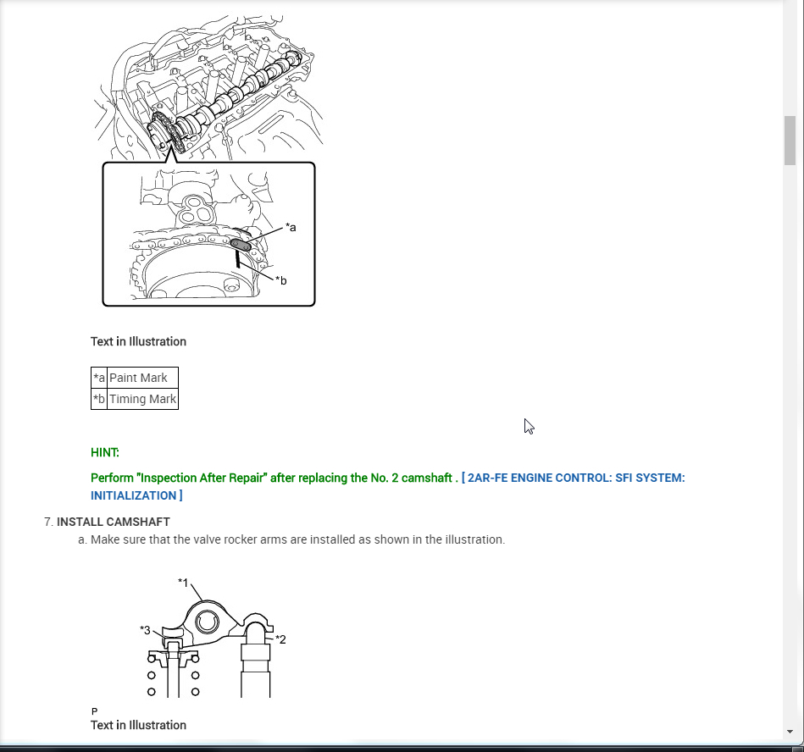Image resolution: width=804 pixels, height=752 pixels.
Task: Click the valve rocker arm illustration
Action: point(211,637)
